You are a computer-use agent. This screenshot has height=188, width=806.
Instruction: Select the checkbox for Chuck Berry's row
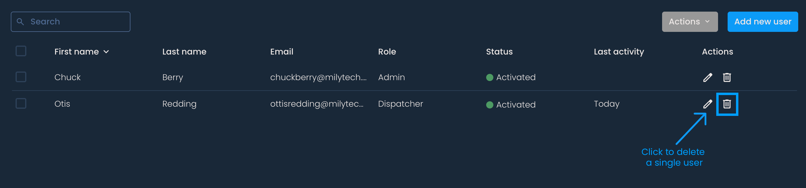(x=21, y=77)
